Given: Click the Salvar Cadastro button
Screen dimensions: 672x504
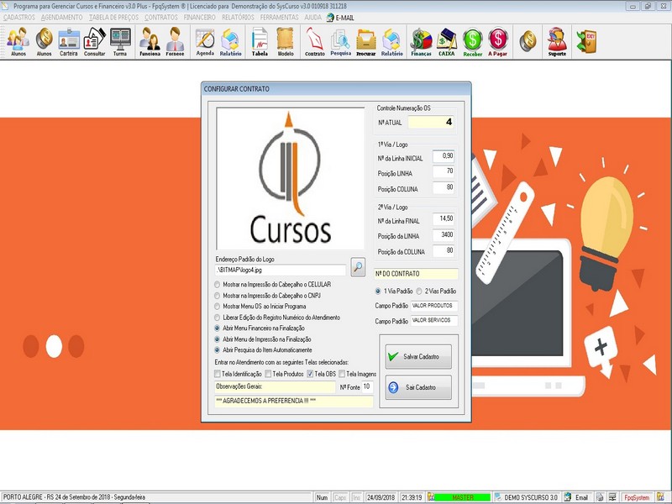Looking at the screenshot, I should (417, 357).
